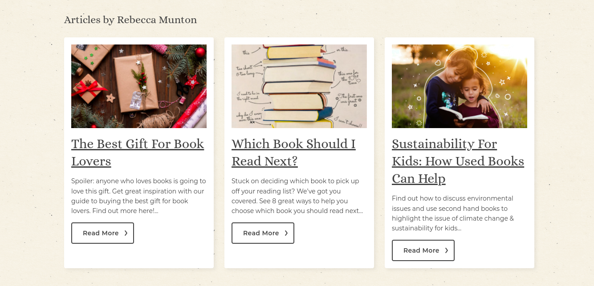Image resolution: width=594 pixels, height=286 pixels.
Task: Open the Which Book Should I Read Next? title link
Action: tap(293, 153)
